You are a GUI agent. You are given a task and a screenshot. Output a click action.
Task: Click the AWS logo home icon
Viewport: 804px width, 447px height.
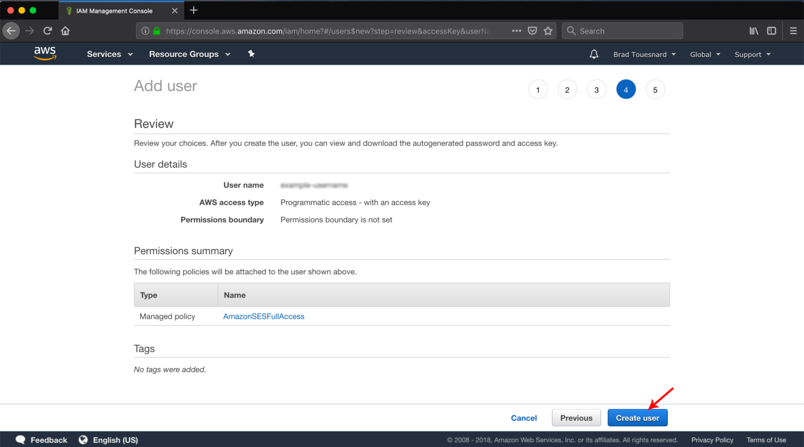45,53
